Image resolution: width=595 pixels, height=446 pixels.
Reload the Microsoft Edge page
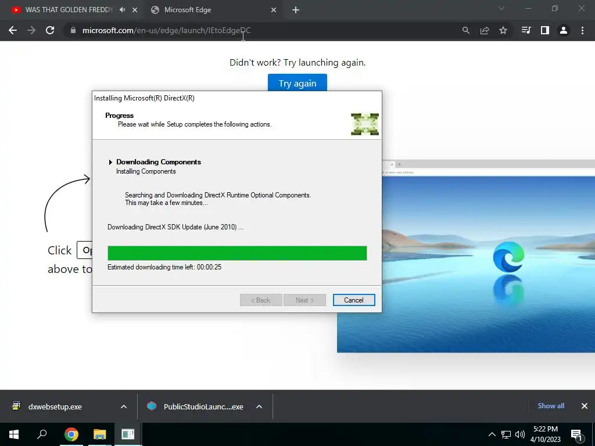[50, 30]
